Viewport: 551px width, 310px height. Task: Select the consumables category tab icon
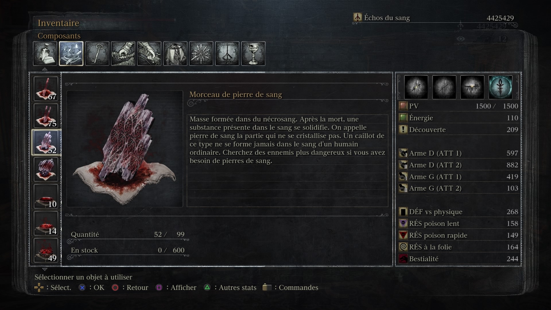pyautogui.click(x=45, y=54)
